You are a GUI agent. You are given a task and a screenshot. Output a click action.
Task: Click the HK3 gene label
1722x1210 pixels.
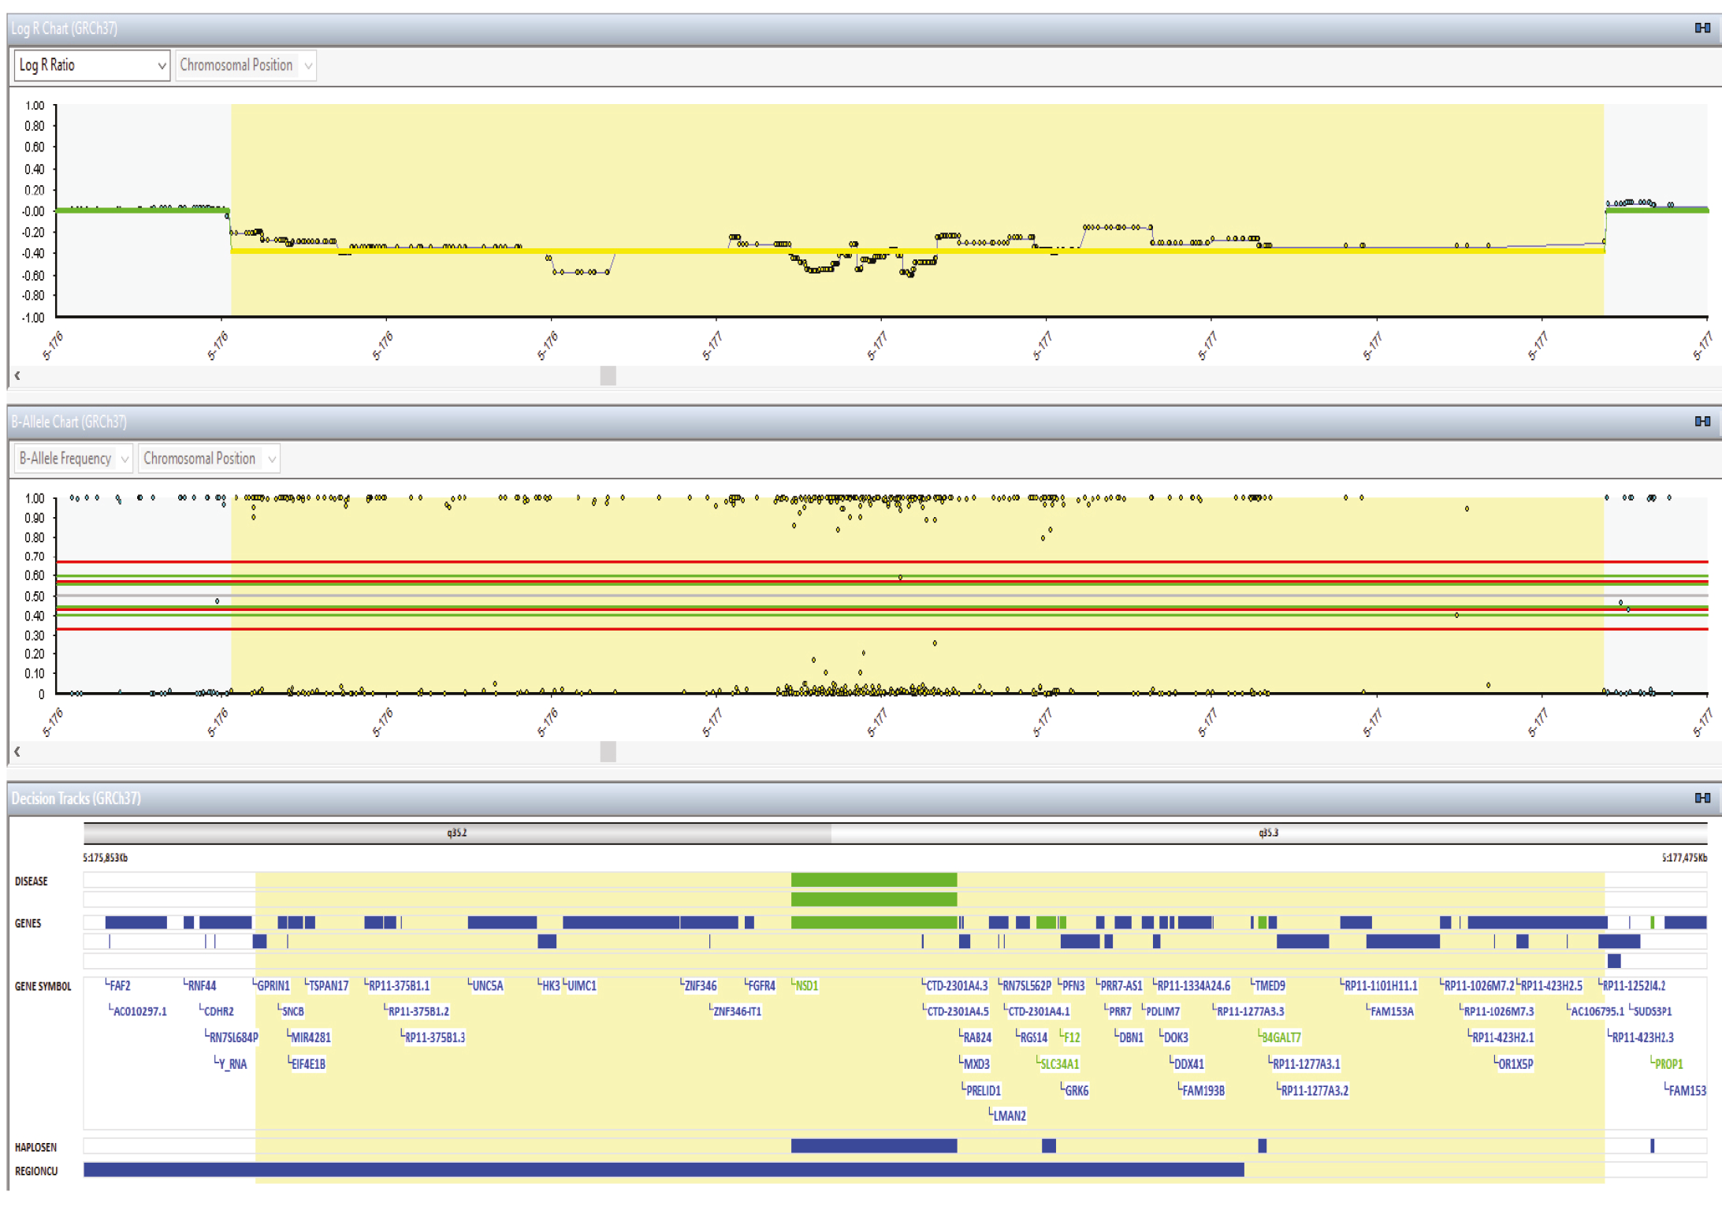coord(551,986)
